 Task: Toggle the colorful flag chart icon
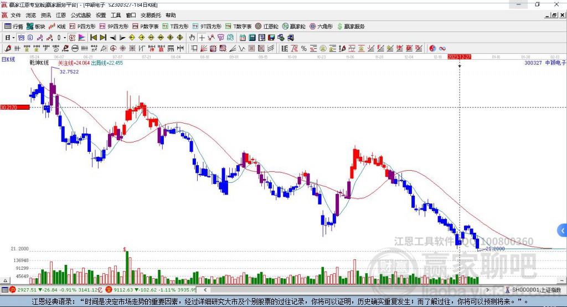click(x=82, y=38)
